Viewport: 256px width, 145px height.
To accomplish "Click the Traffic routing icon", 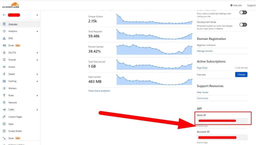I will 4,110.
